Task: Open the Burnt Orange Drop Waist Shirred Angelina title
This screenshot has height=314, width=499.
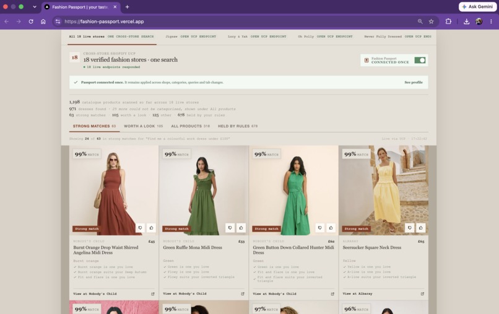Action: (x=106, y=250)
